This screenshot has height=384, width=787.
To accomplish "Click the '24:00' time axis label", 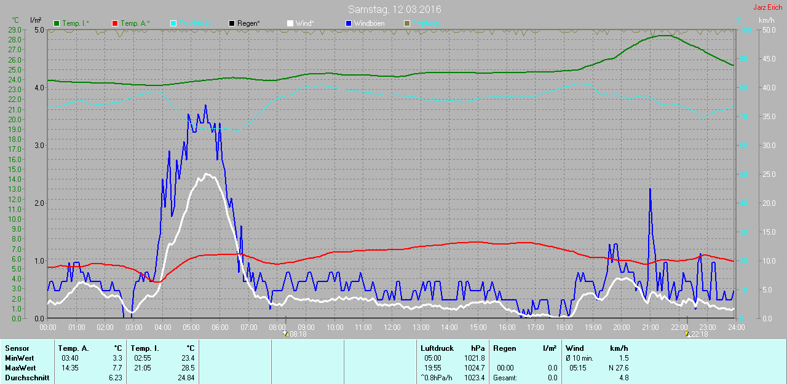I will 735,327.
